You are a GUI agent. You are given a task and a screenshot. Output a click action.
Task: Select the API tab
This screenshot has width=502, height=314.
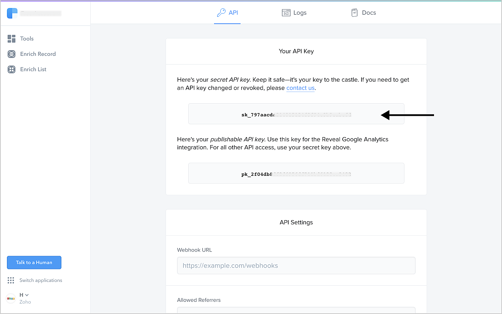point(233,13)
